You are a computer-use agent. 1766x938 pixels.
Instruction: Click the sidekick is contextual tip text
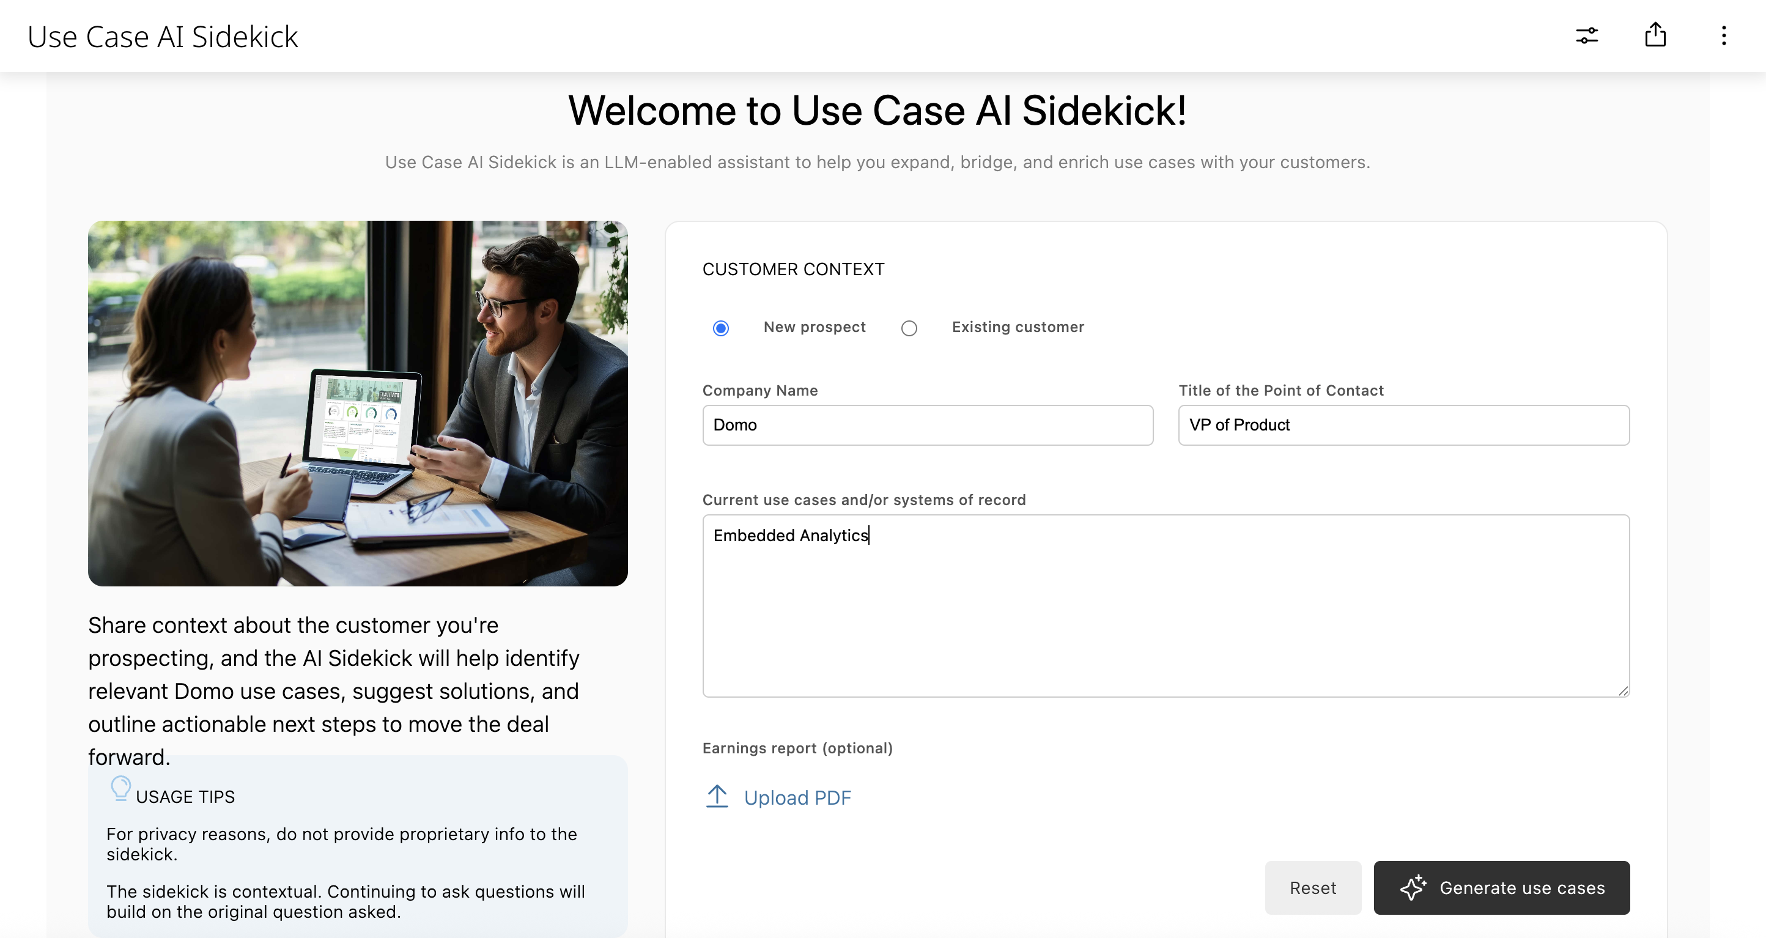click(x=345, y=902)
